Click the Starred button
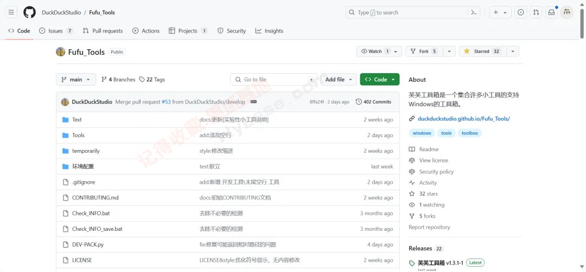Viewport: 586px width, 272px height. (483, 51)
